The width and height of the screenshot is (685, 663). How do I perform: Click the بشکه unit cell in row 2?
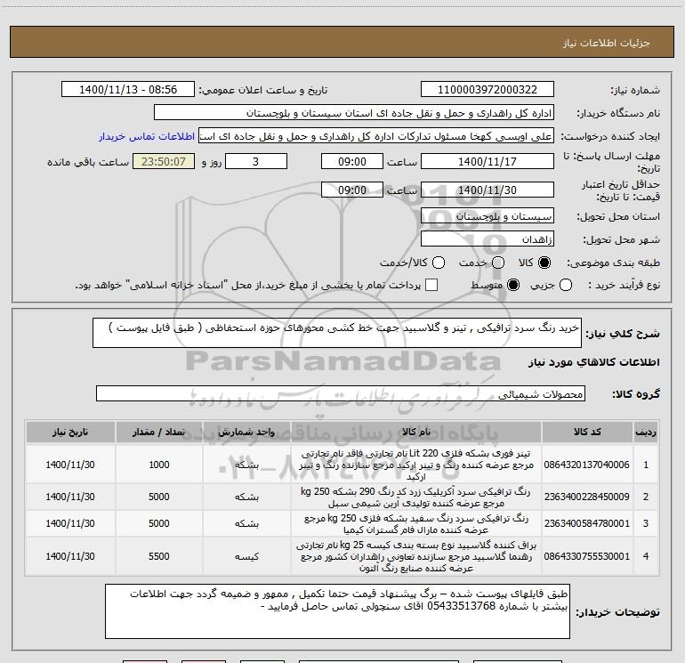coord(246,497)
